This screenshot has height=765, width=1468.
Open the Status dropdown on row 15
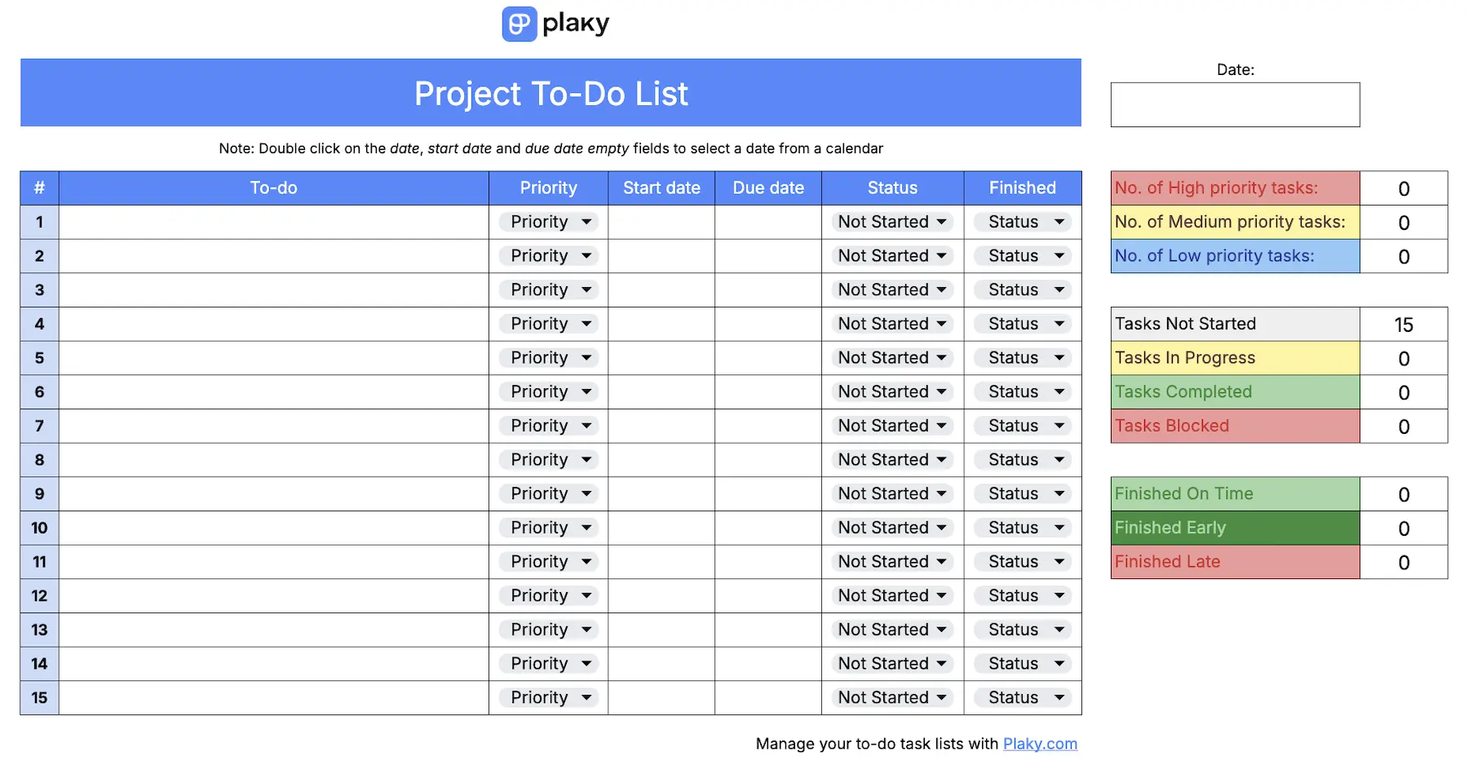[891, 697]
